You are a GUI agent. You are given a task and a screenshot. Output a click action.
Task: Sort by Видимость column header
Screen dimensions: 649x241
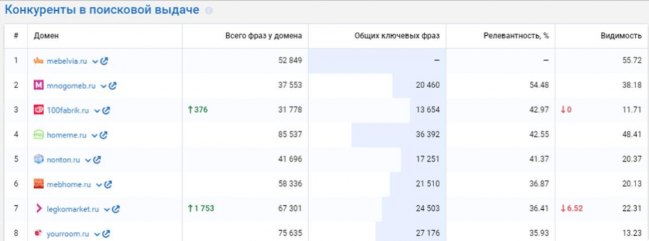pos(621,36)
